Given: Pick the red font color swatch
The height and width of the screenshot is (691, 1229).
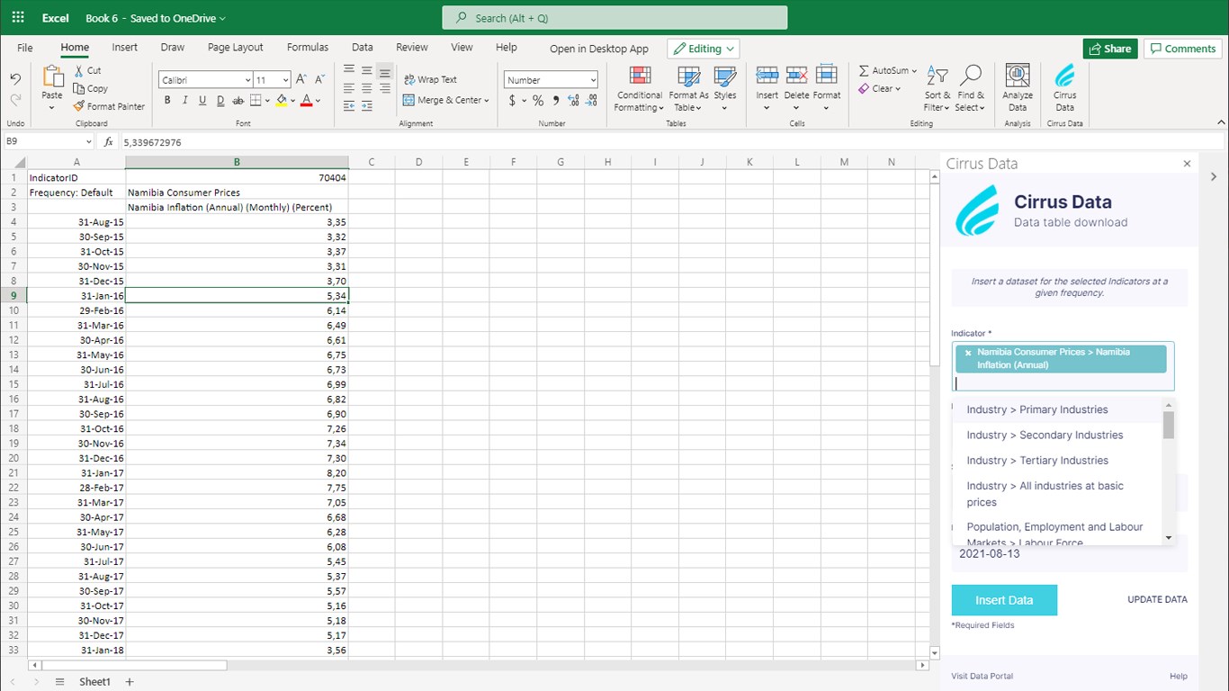Looking at the screenshot, I should [307, 101].
